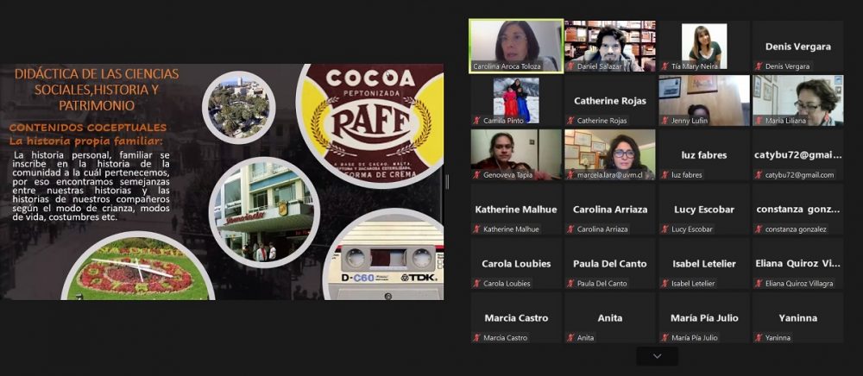Select marcela.lara@uvm.cl video tile
863x376 pixels.
610,155
